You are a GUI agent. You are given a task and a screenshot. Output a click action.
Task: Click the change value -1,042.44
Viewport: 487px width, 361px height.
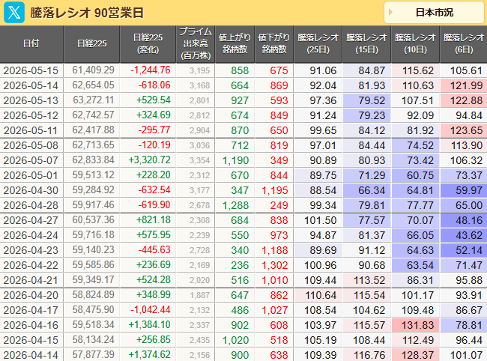click(151, 309)
